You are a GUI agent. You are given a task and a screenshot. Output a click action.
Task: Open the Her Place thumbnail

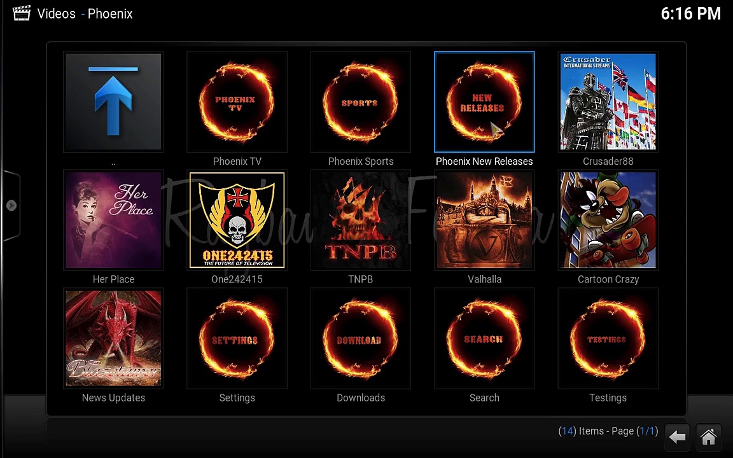point(113,221)
